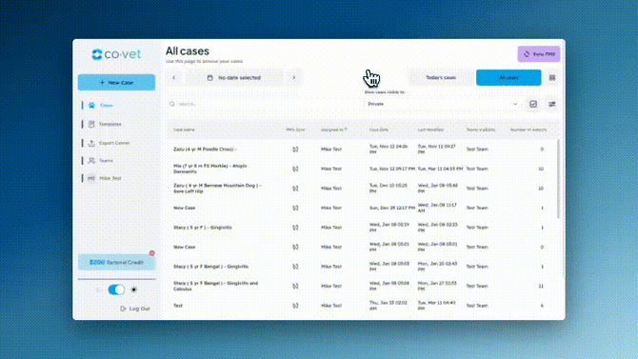The height and width of the screenshot is (359, 638).
Task: Dismiss the referral credit notification badge
Action: click(151, 253)
